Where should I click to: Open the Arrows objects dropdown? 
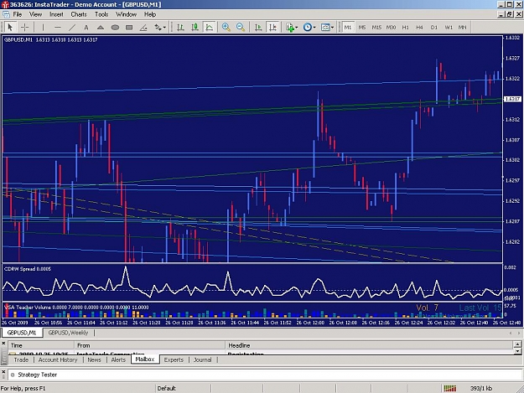click(160, 28)
